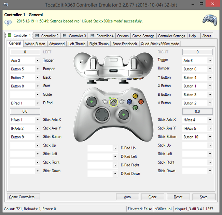Image resolution: width=222 pixels, height=215 pixels.
Task: Open the D-Pad DPad 1 dropdown
Action: click(x=38, y=103)
